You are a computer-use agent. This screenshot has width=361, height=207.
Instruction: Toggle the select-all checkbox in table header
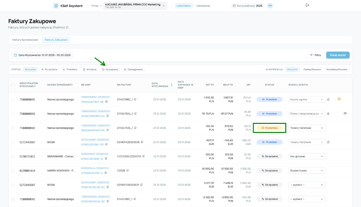(x=13, y=85)
